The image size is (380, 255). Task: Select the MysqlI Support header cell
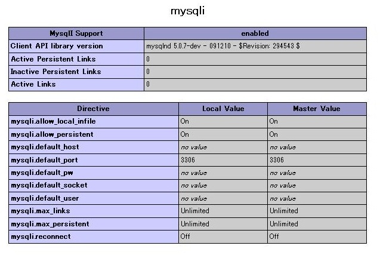[76, 33]
